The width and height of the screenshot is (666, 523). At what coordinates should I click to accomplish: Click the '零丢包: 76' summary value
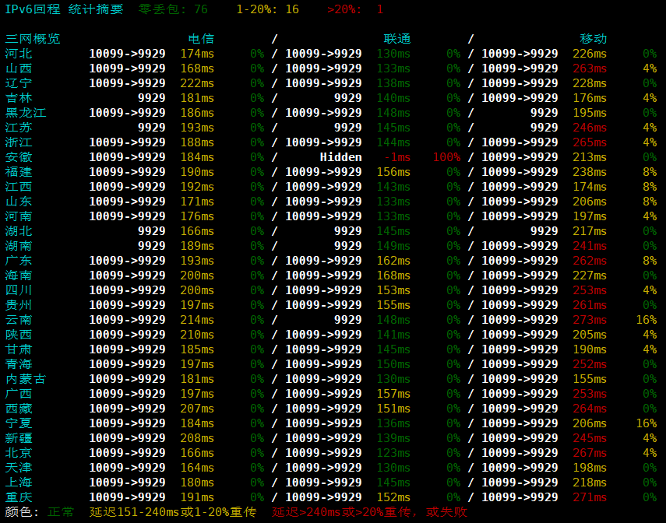pyautogui.click(x=173, y=9)
